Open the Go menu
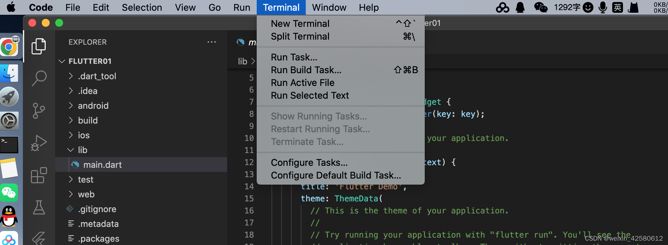The height and width of the screenshot is (245, 668). [x=214, y=7]
